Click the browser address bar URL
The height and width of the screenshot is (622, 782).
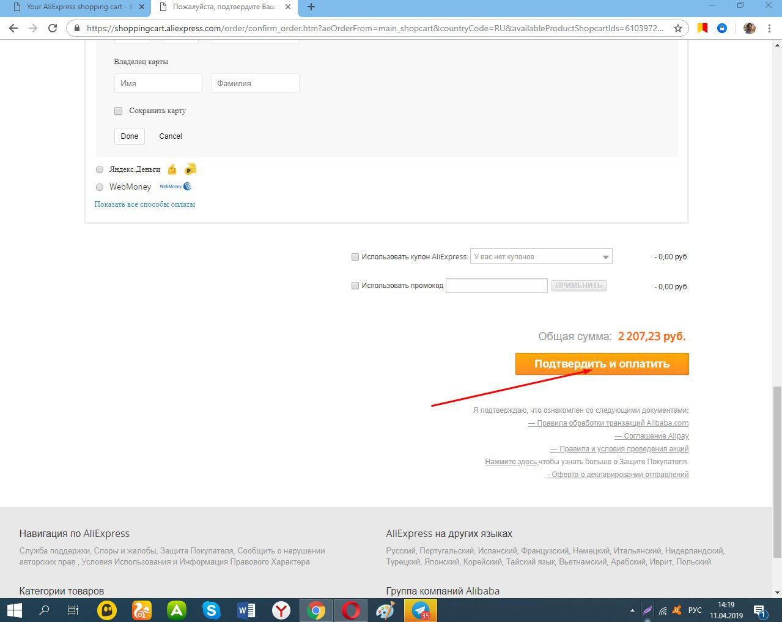coord(375,28)
